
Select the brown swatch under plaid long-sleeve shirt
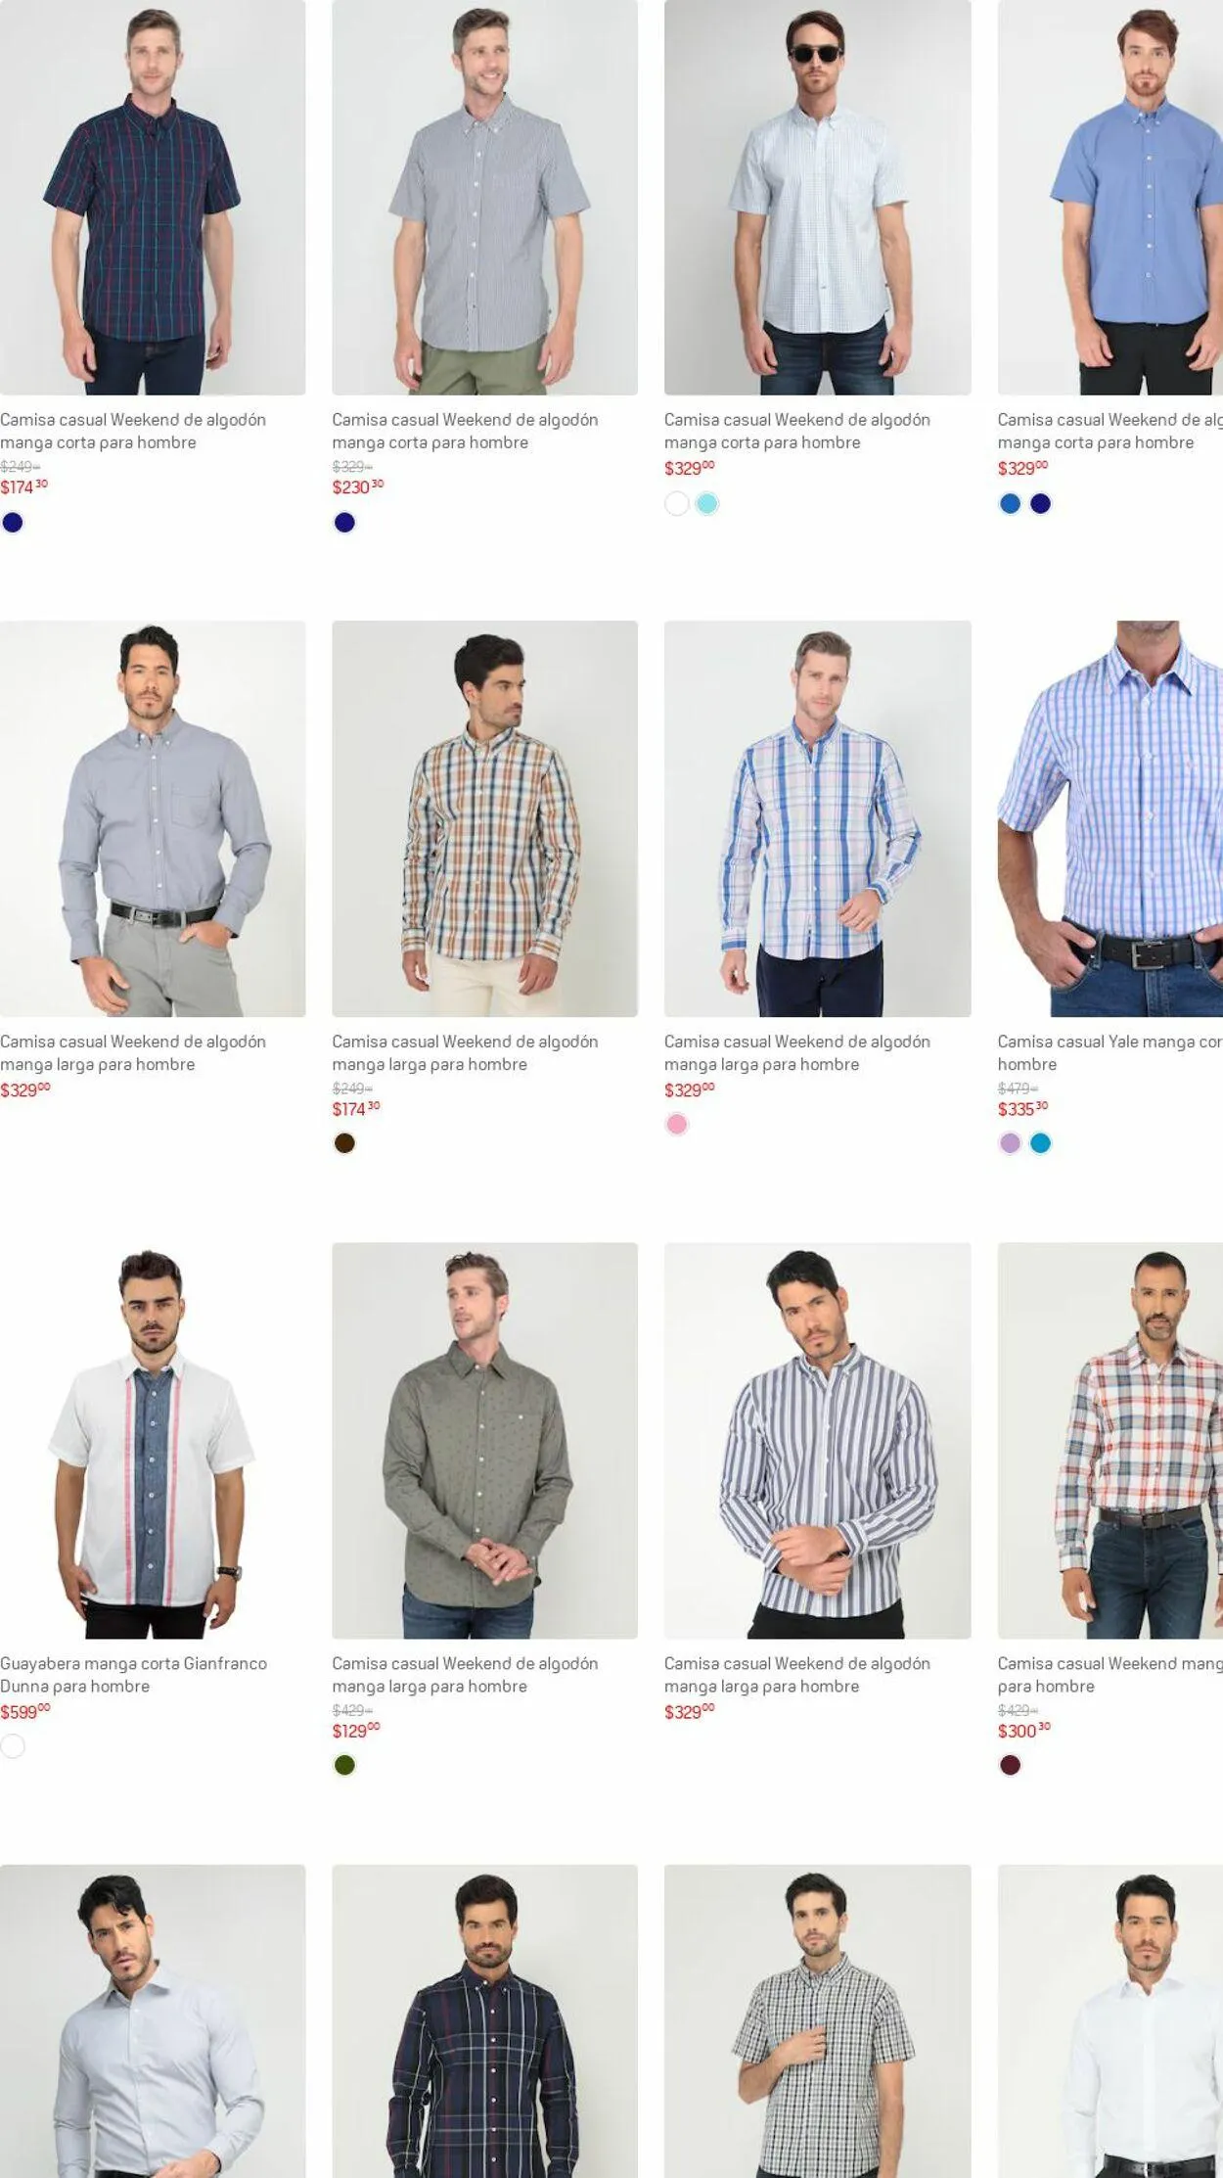click(x=344, y=1143)
